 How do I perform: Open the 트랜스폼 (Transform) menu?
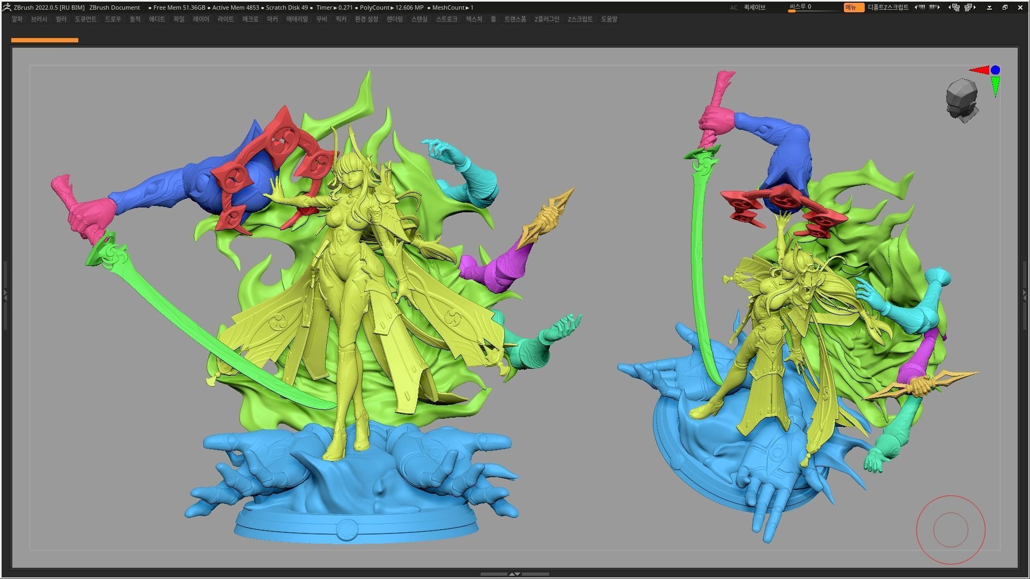516,19
